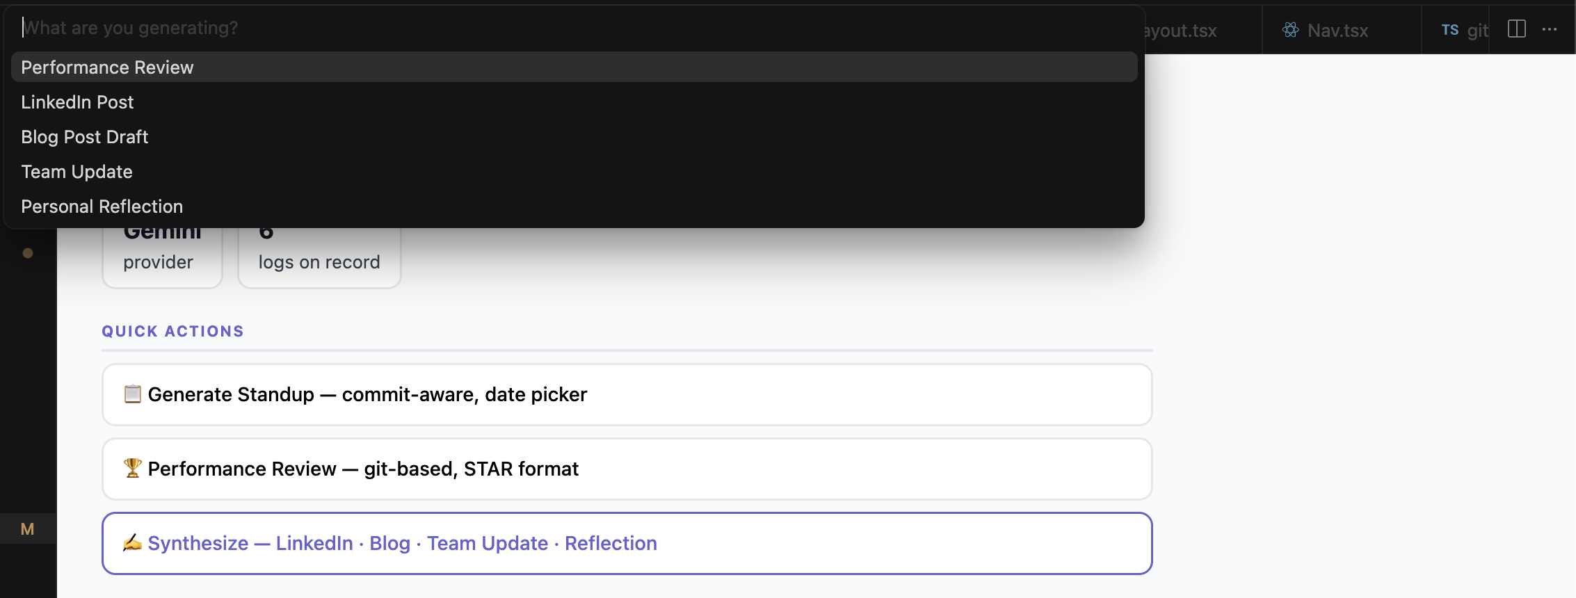
Task: Click the React icon on the Nav.tsx tab
Action: pos(1291,30)
